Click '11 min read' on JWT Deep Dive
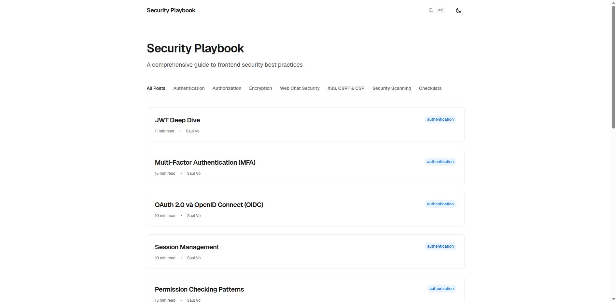The height and width of the screenshot is (302, 616). click(164, 131)
